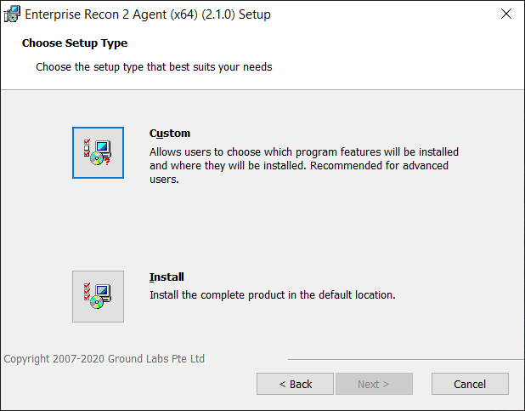Viewport: 525px width, 411px height.
Task: Select the Custom setup type icon button
Action: (98, 152)
